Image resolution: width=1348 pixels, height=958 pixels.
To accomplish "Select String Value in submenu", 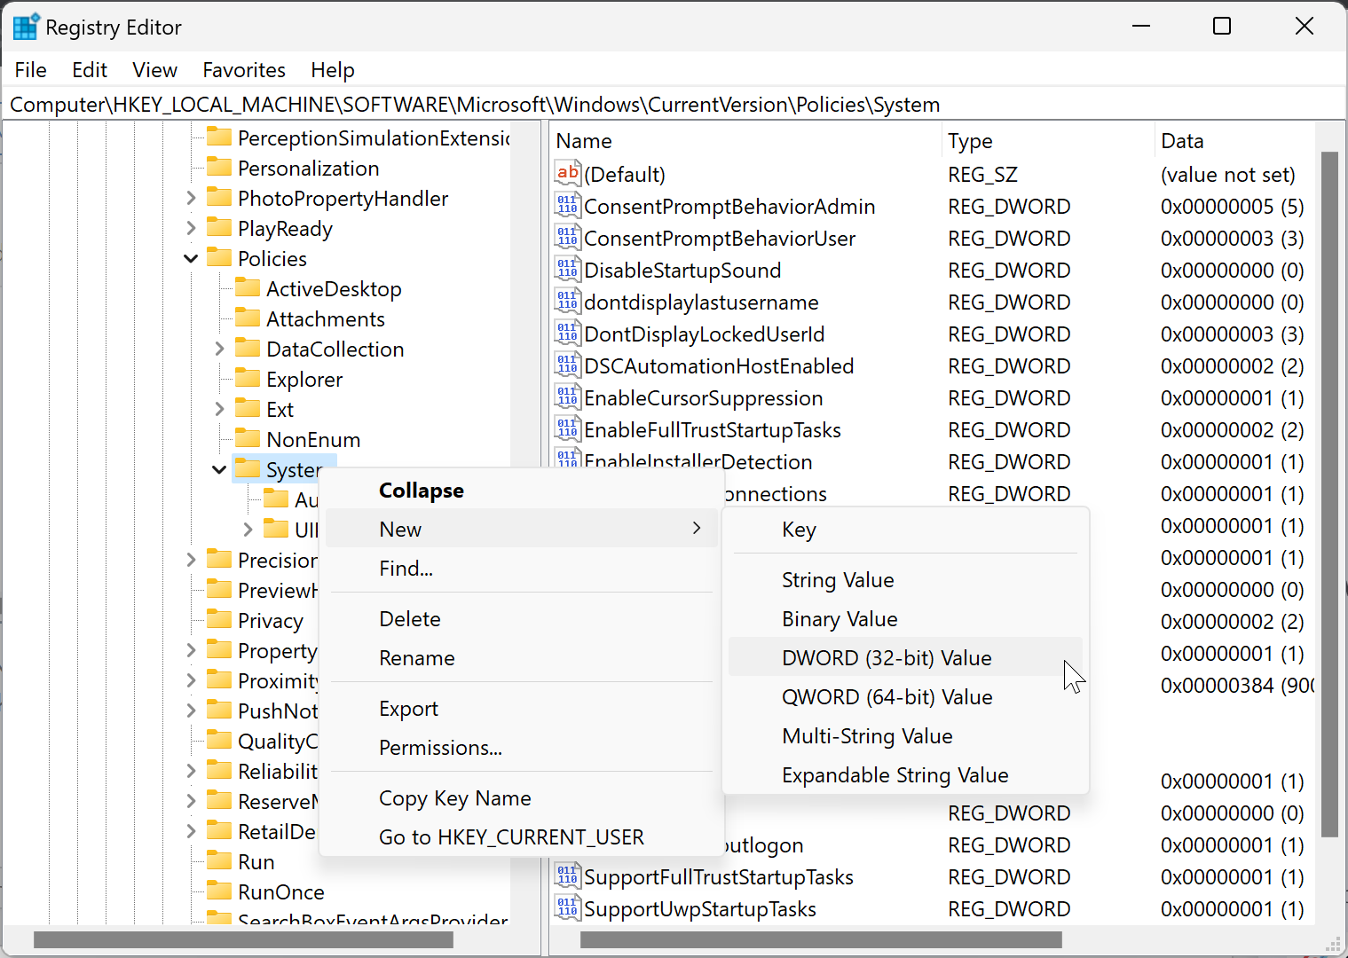I will point(905,579).
